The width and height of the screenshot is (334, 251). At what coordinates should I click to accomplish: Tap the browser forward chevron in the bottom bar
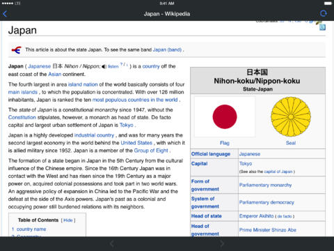pos(222,243)
